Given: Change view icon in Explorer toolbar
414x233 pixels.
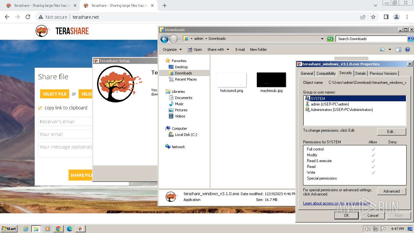Looking at the screenshot, I should [382, 50].
